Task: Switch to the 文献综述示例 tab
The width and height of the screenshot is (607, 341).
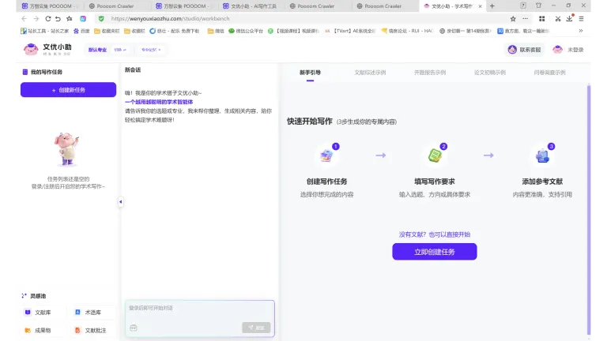Action: pos(370,73)
